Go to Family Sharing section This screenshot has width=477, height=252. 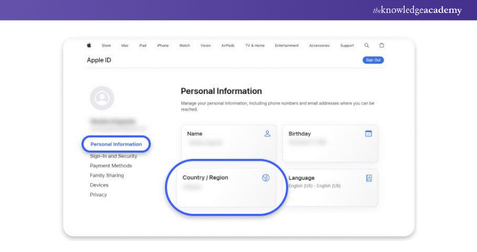[x=107, y=175]
